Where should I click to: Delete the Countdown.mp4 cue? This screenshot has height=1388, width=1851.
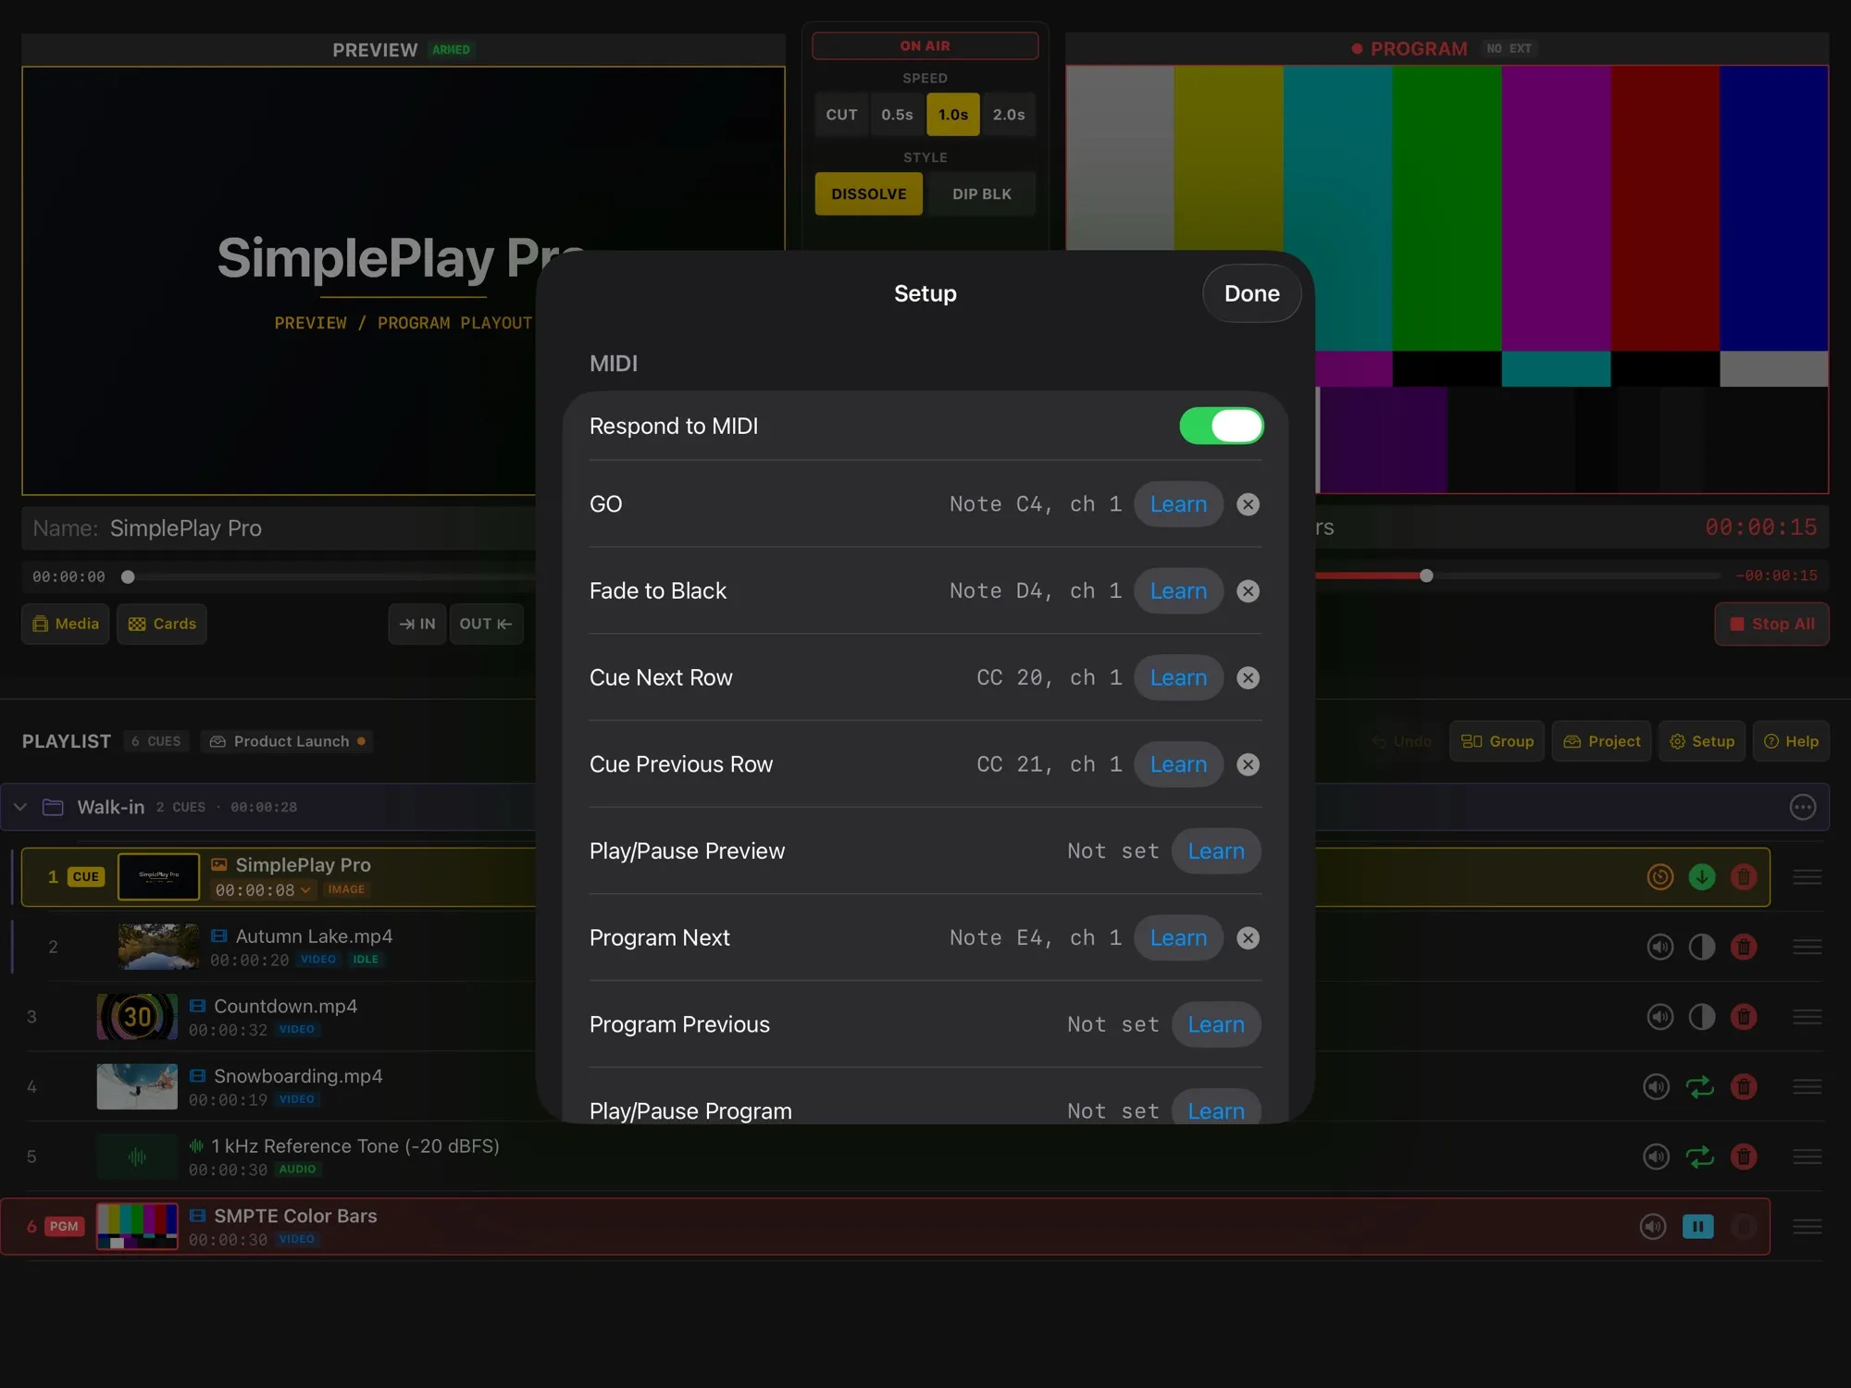1744,1017
